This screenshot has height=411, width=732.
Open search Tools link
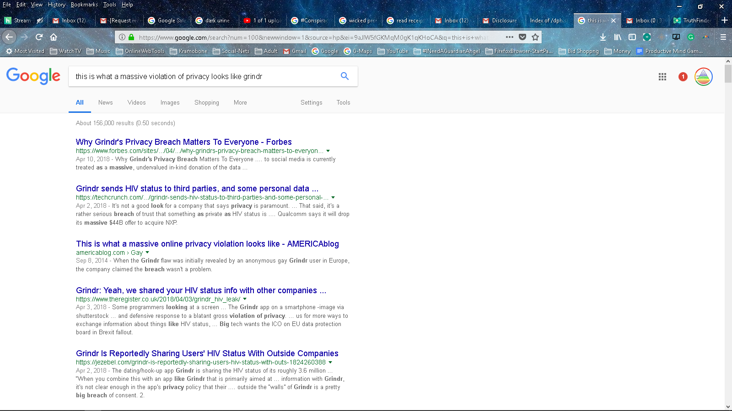(x=343, y=103)
